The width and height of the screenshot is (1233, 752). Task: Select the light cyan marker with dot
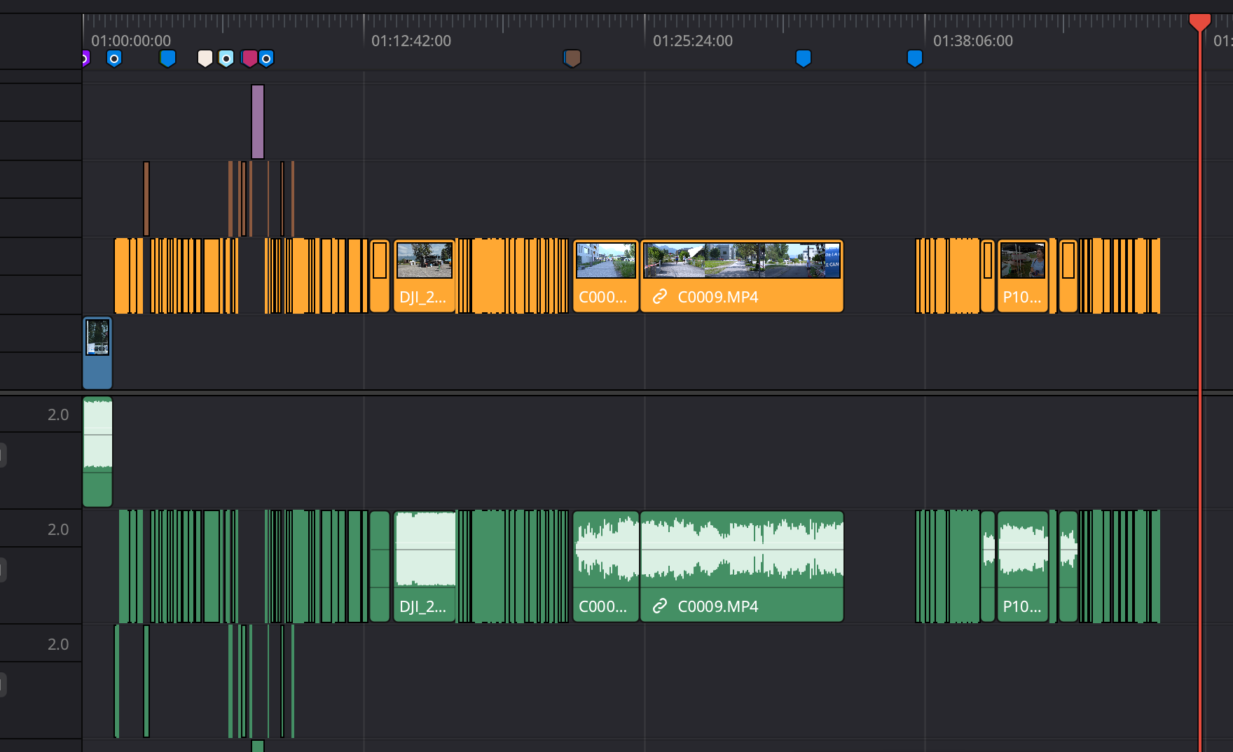tap(226, 58)
